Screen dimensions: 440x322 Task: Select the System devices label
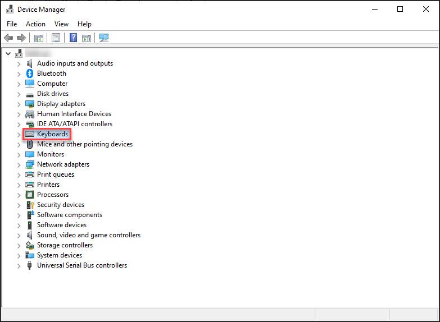[x=60, y=255]
